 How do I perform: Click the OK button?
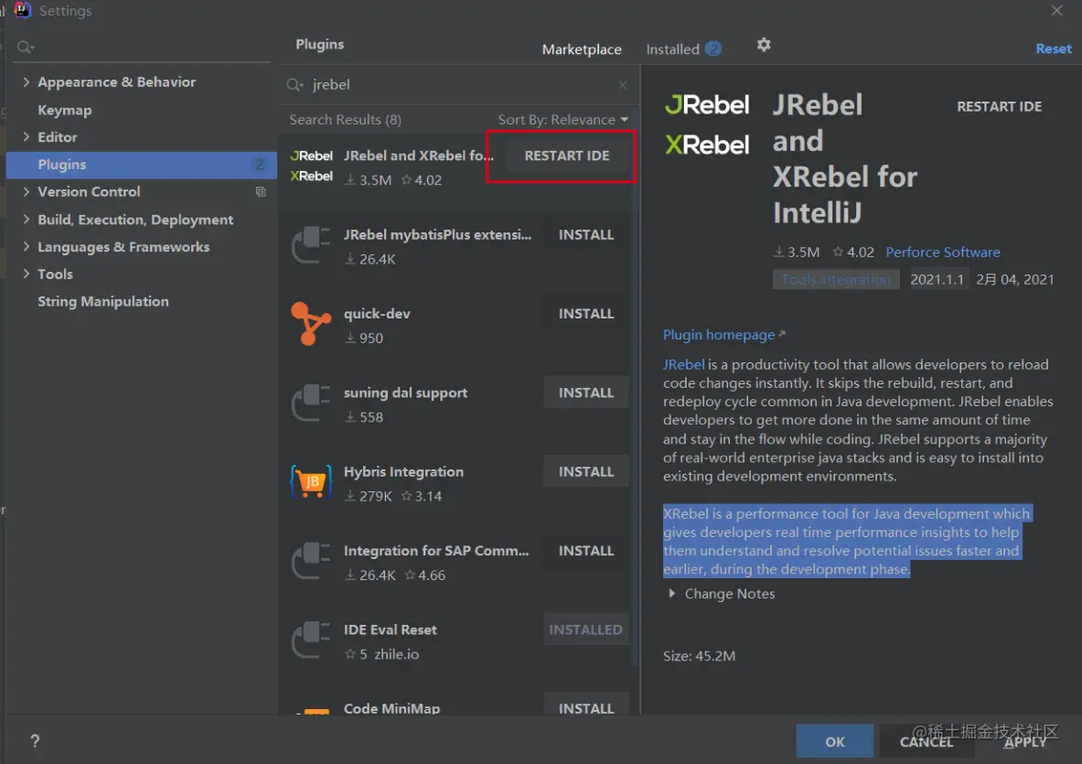click(x=834, y=741)
